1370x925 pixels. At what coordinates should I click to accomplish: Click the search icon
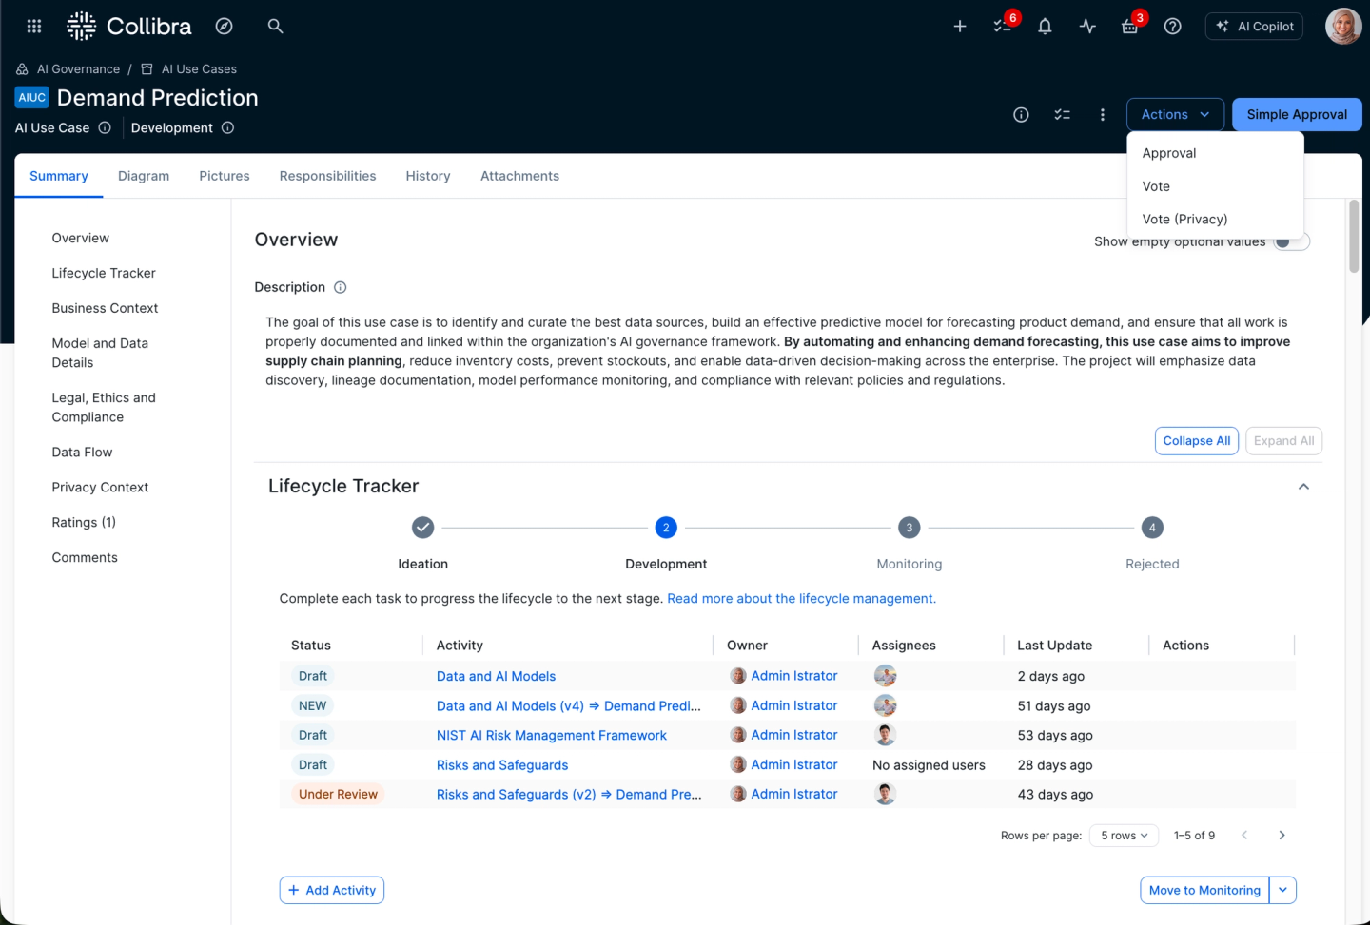coord(275,26)
